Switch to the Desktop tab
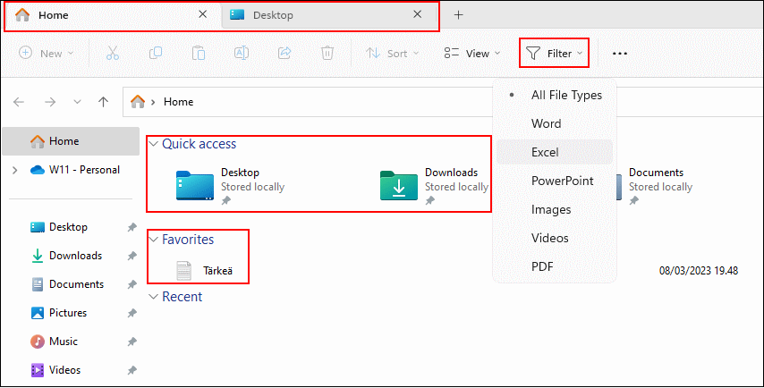Image resolution: width=764 pixels, height=388 pixels. [329, 15]
